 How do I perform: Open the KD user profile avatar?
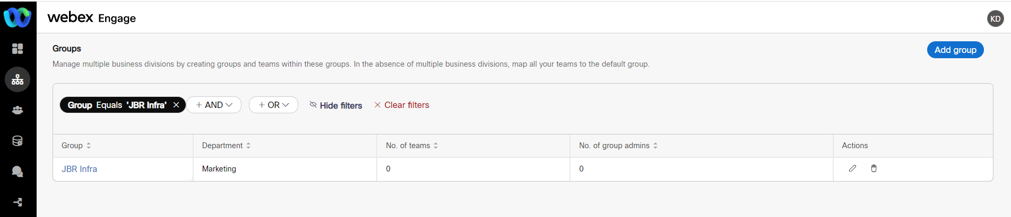pyautogui.click(x=995, y=19)
